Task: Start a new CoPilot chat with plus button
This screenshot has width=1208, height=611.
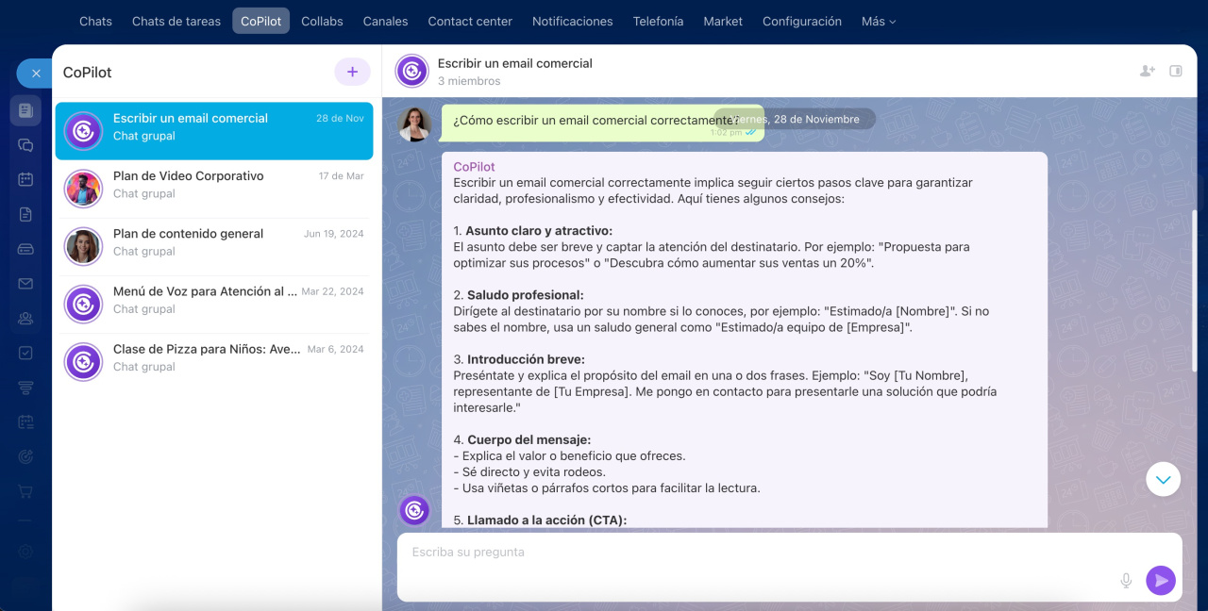Action: point(352,72)
